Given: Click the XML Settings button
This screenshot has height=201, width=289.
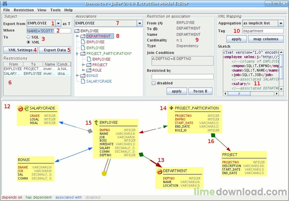Looking at the screenshot, I should pos(20,50).
